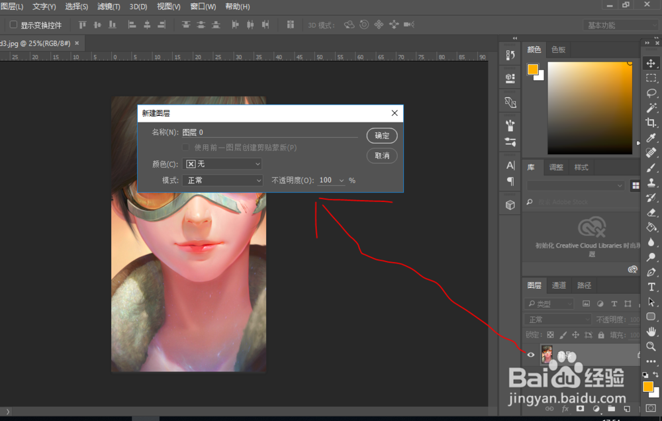Select the Pen tool

[x=651, y=272]
